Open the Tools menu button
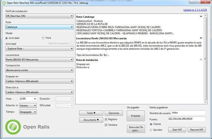The width and height of the screenshot is (212, 139). click(91, 113)
